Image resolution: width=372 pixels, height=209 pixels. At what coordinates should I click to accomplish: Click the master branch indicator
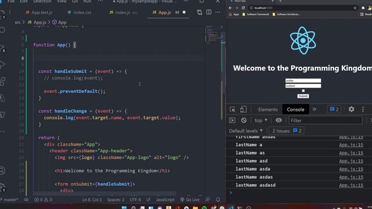(x=9, y=200)
